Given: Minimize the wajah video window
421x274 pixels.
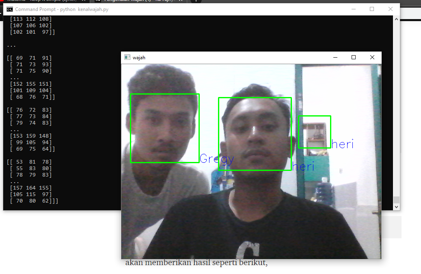Looking at the screenshot, I should tap(335, 57).
